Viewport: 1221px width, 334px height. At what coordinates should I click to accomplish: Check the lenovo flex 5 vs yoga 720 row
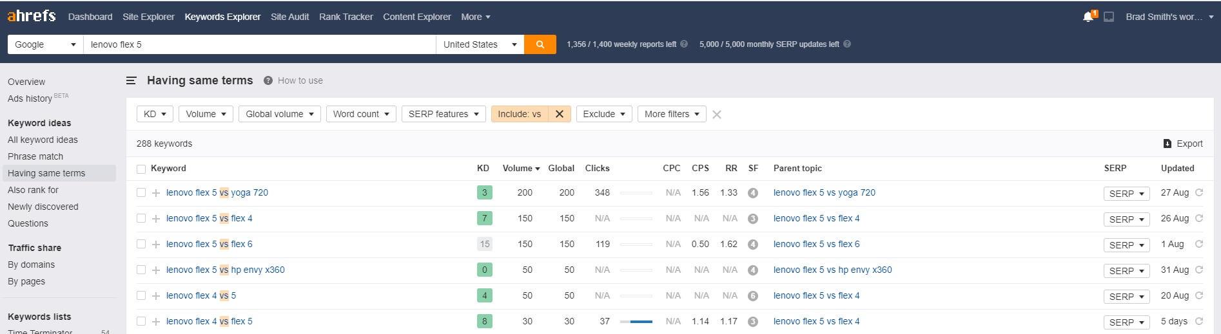tap(141, 192)
